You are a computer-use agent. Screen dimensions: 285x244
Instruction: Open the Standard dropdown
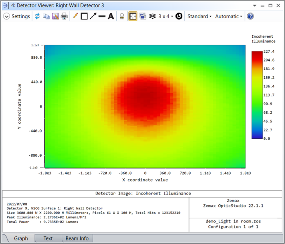(x=199, y=16)
